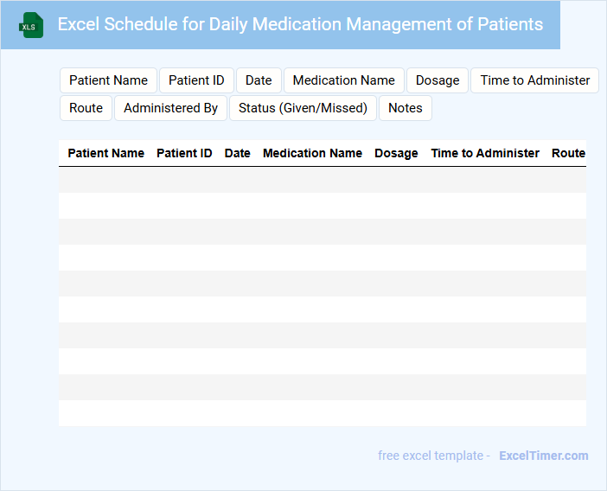The width and height of the screenshot is (607, 491).
Task: Click the Date column header in table
Action: coord(237,153)
